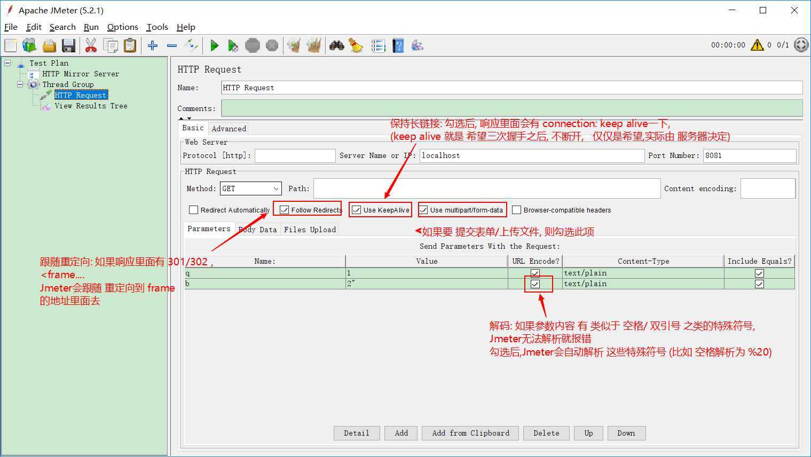Click the Add button
Image resolution: width=811 pixels, height=457 pixels.
coord(401,433)
